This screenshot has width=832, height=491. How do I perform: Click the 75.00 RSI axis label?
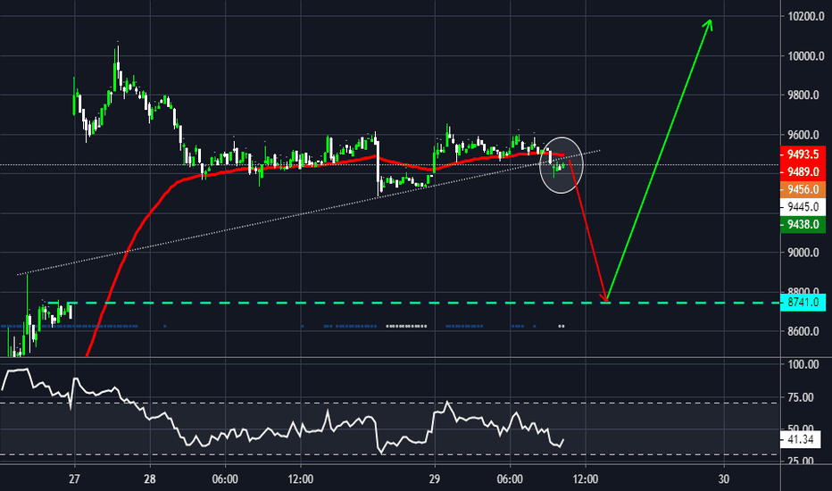point(801,397)
